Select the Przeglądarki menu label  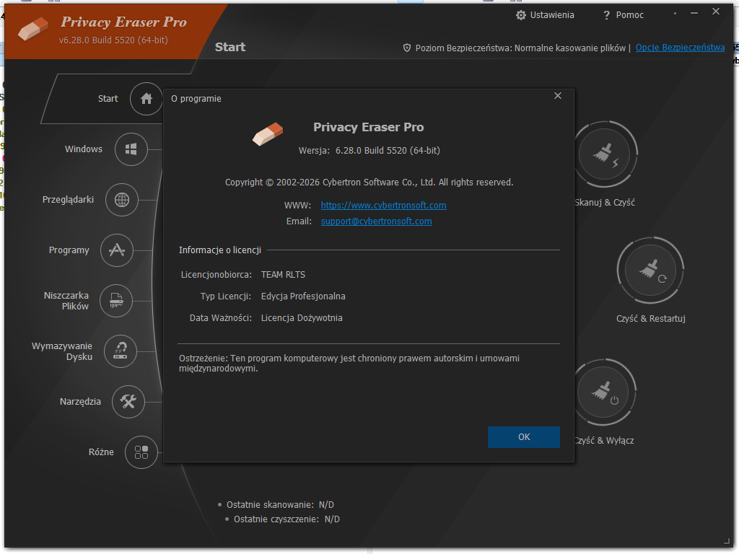coord(68,200)
